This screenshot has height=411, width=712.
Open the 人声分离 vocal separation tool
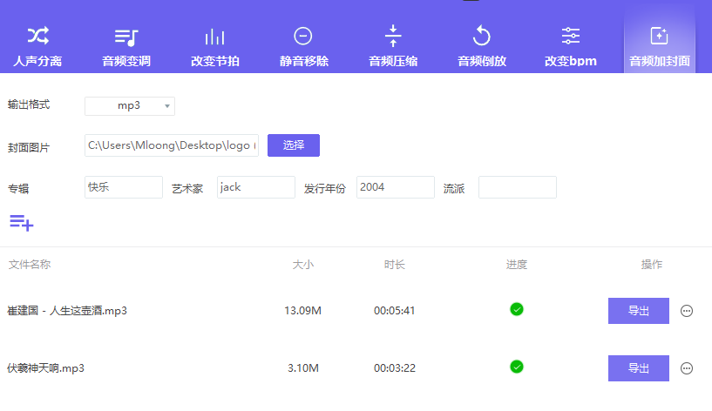coord(37,46)
